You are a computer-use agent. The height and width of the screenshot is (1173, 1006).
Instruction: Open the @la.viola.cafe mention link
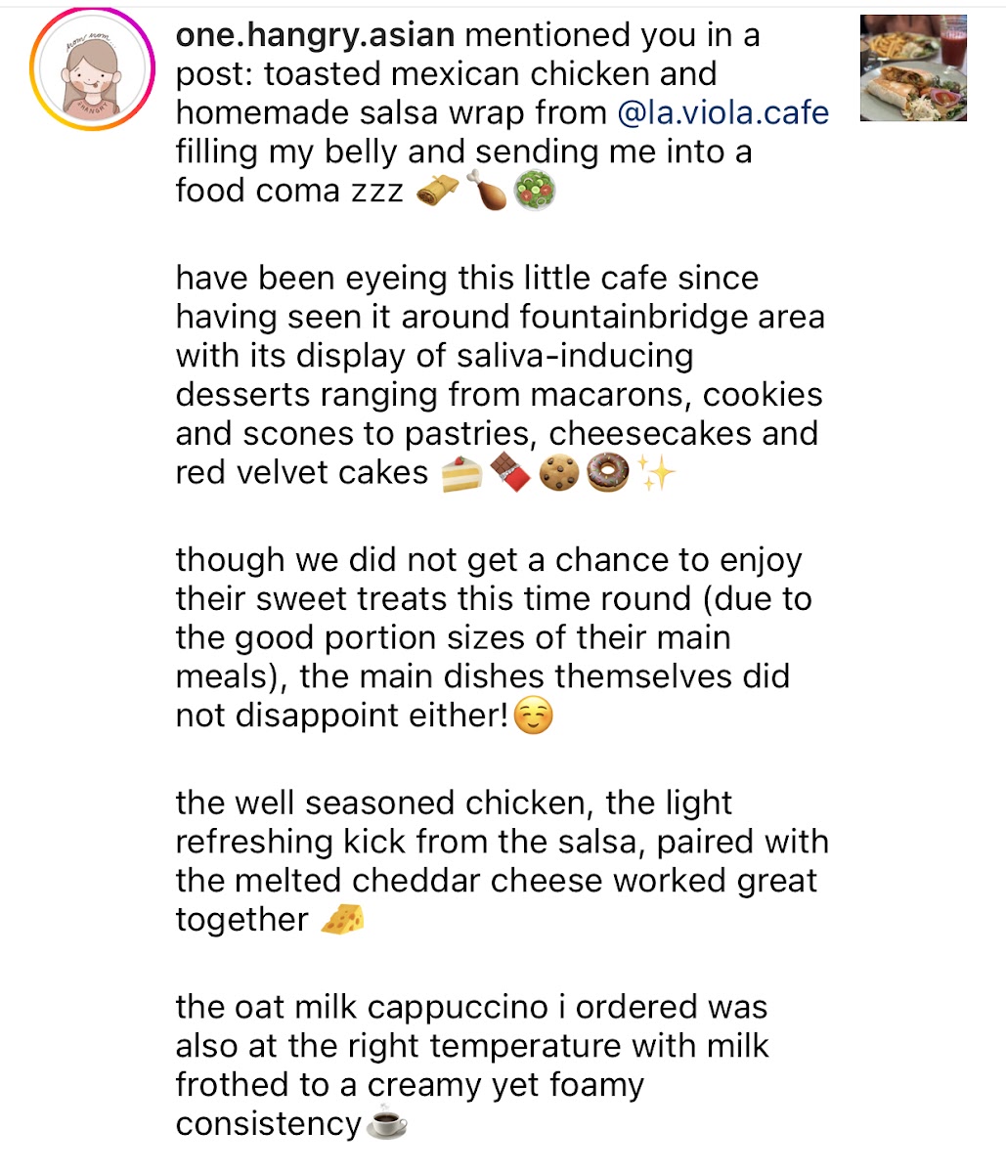coord(723,113)
